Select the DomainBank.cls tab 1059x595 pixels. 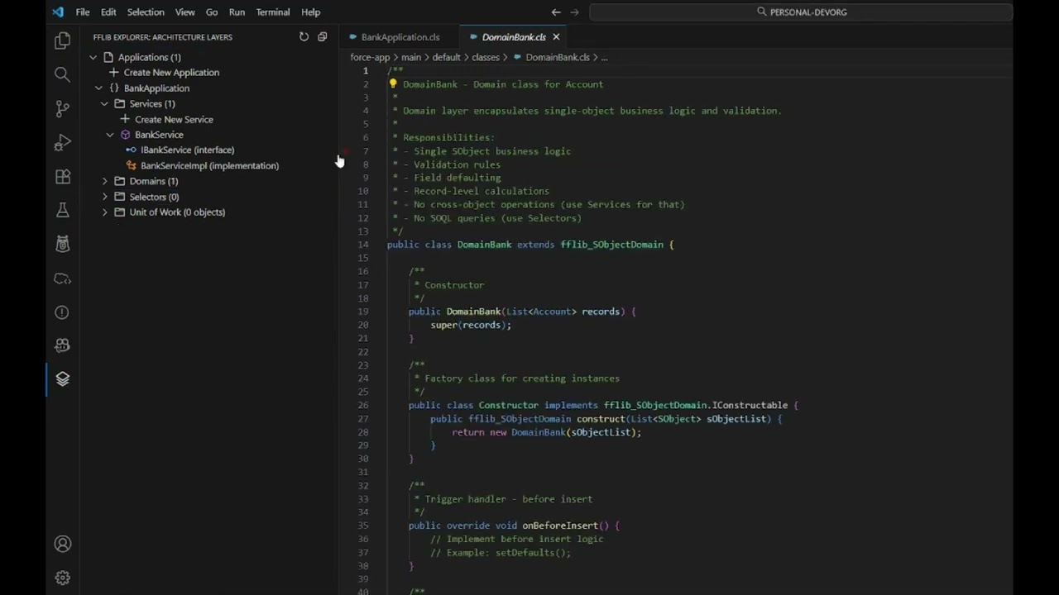point(514,37)
